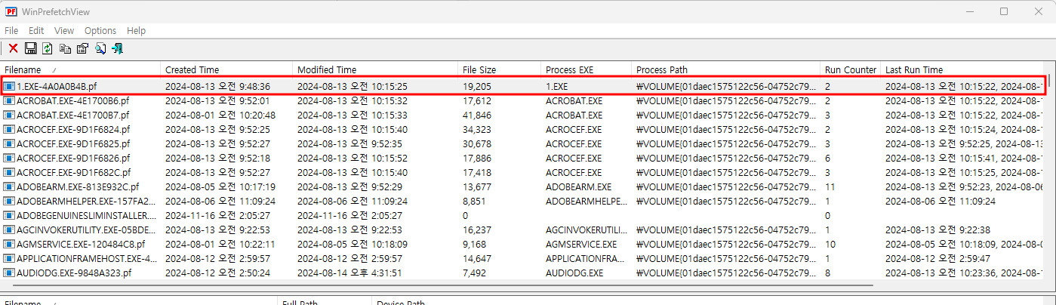Click the file size value 7,492
Image resolution: width=1056 pixels, height=305 pixels.
[475, 273]
